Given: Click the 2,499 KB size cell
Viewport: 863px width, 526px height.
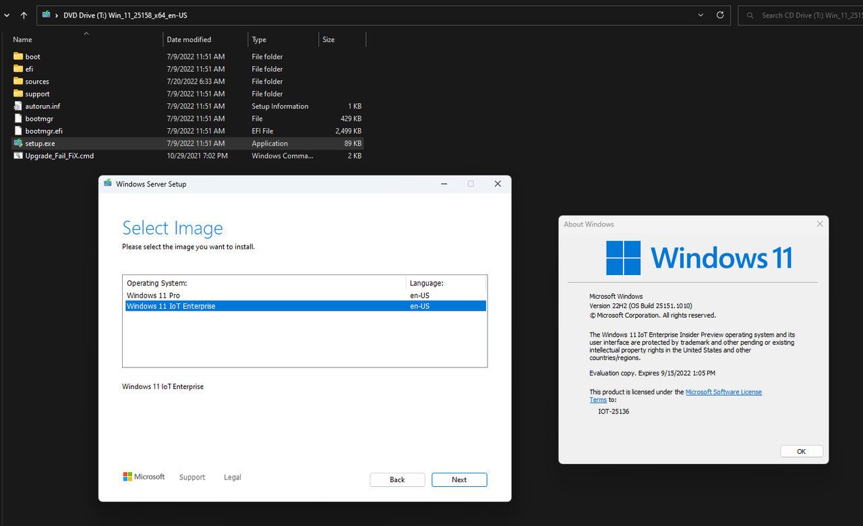Looking at the screenshot, I should (x=349, y=131).
